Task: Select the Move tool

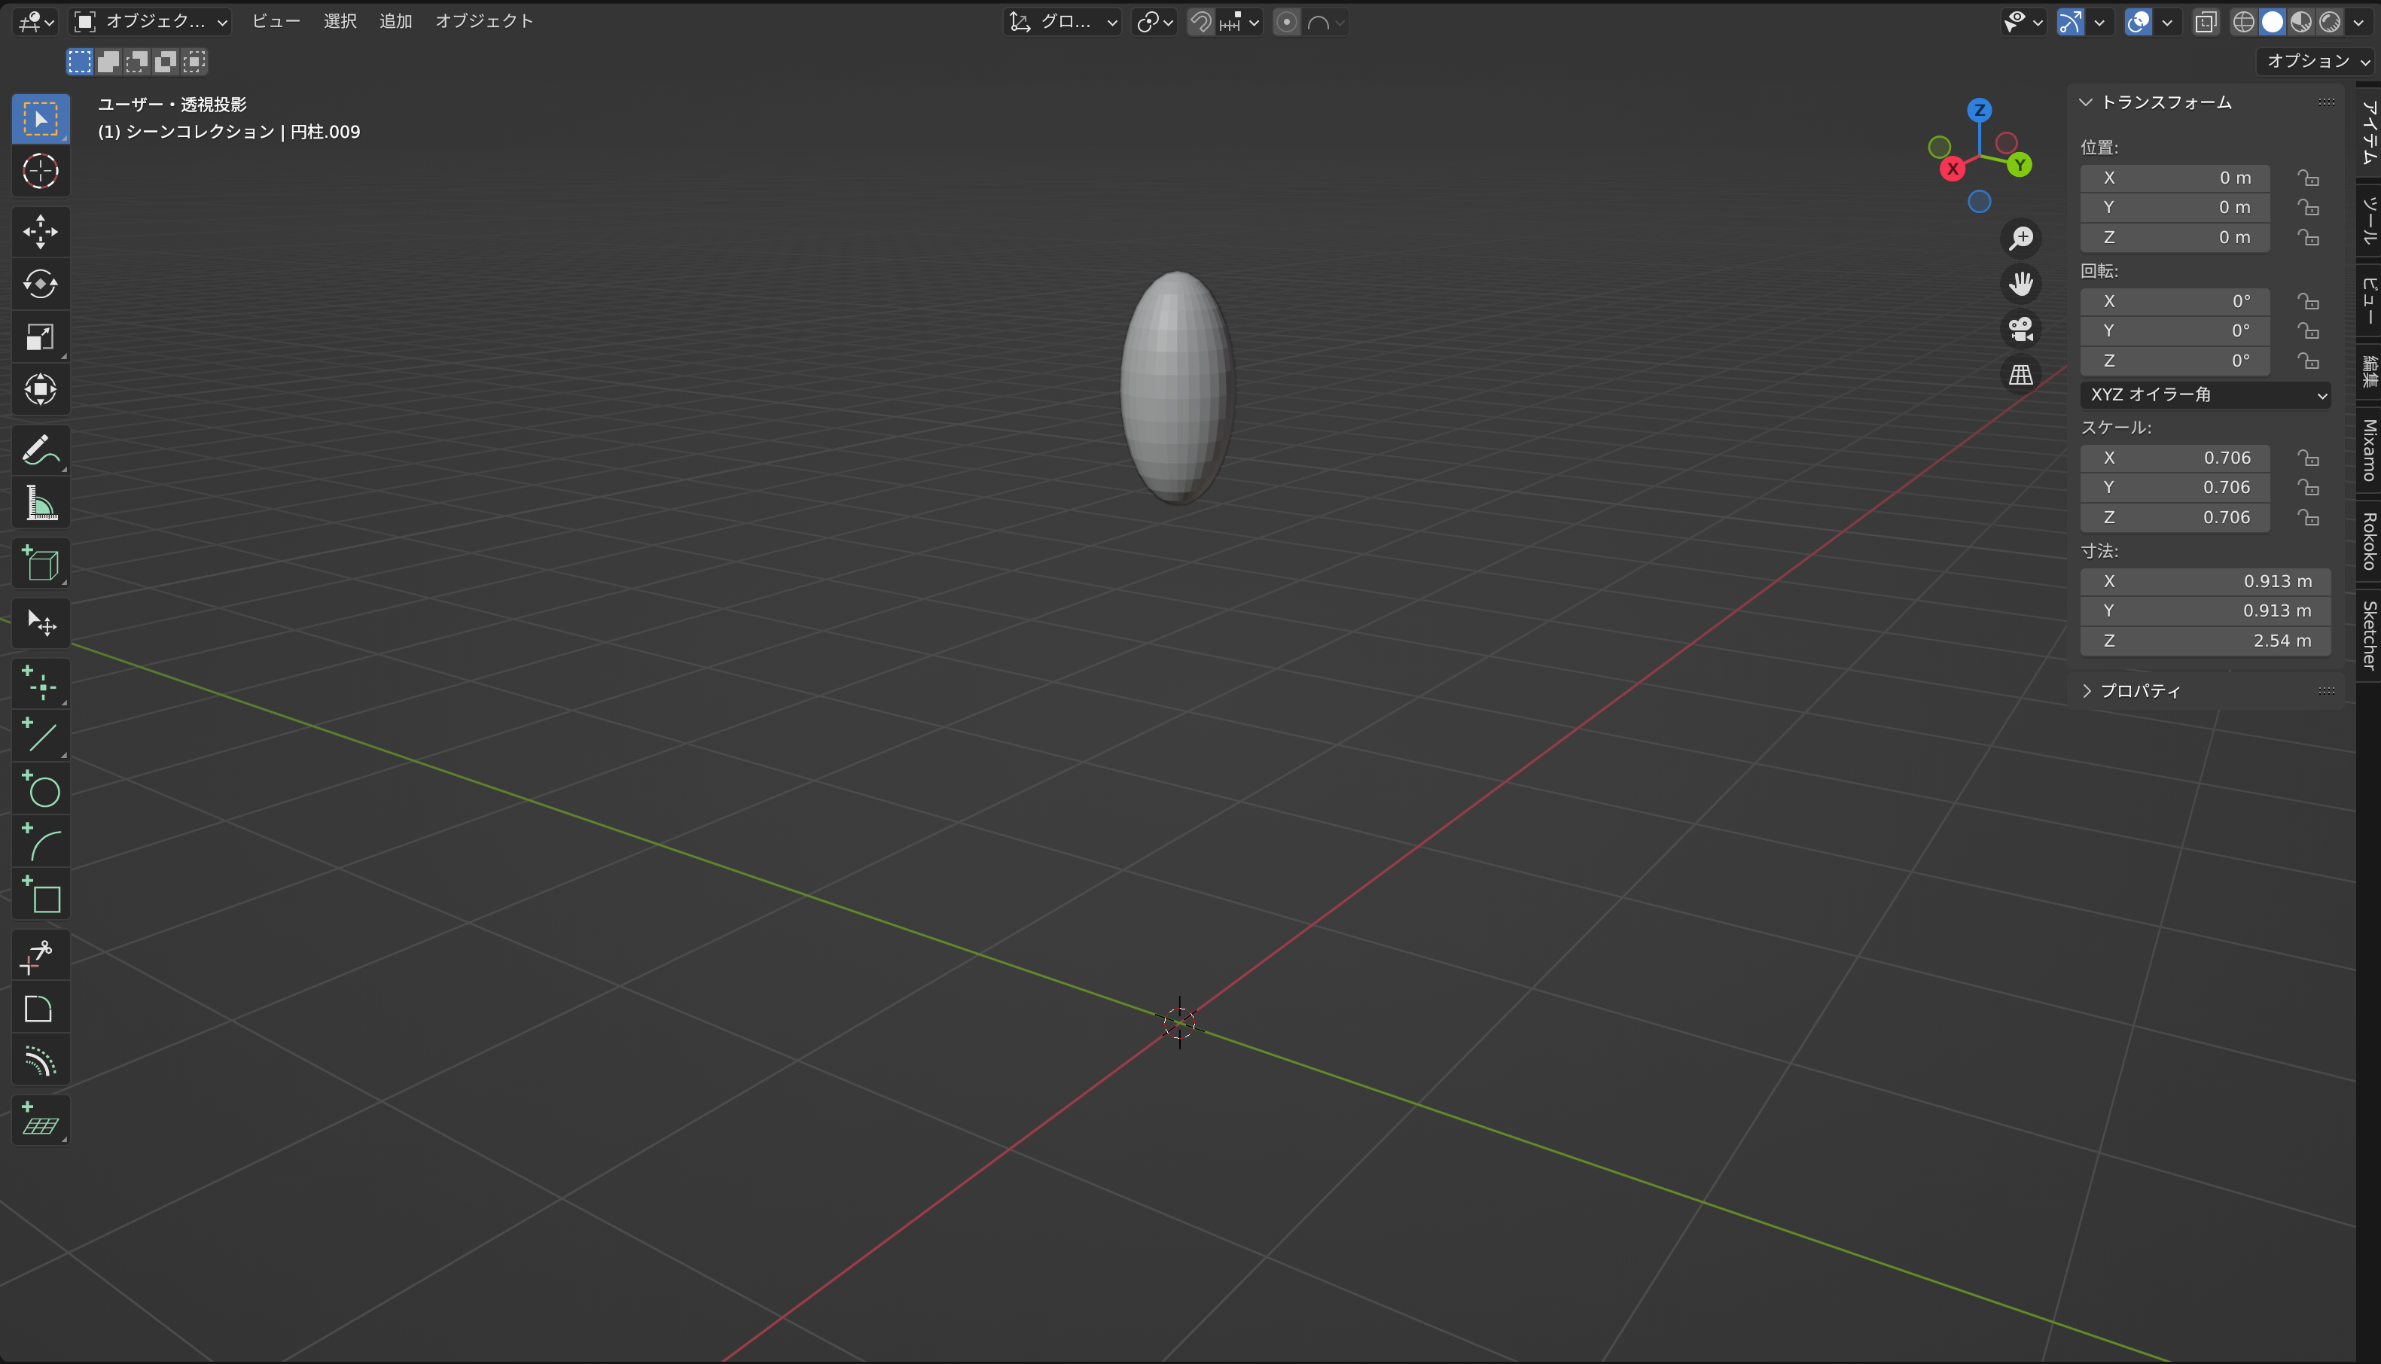Action: [x=41, y=231]
